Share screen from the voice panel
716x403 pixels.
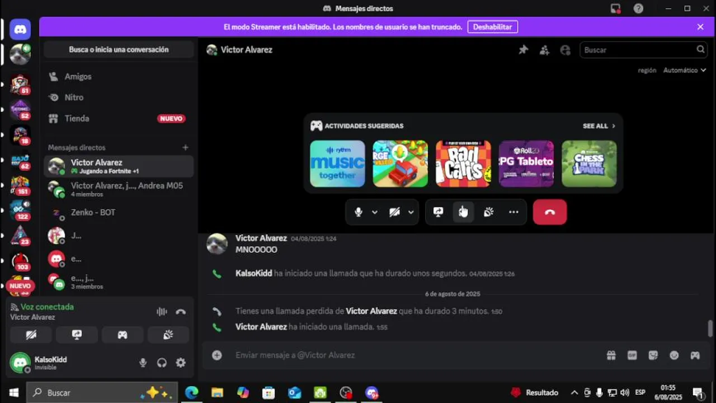coord(77,335)
